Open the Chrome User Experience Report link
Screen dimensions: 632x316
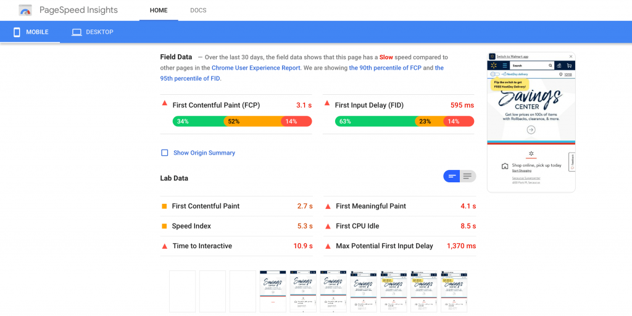pyautogui.click(x=256, y=68)
